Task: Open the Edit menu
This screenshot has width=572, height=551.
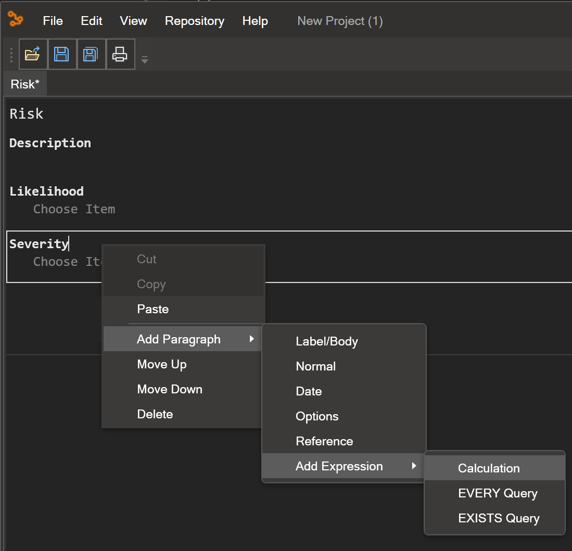Action: pyautogui.click(x=91, y=21)
